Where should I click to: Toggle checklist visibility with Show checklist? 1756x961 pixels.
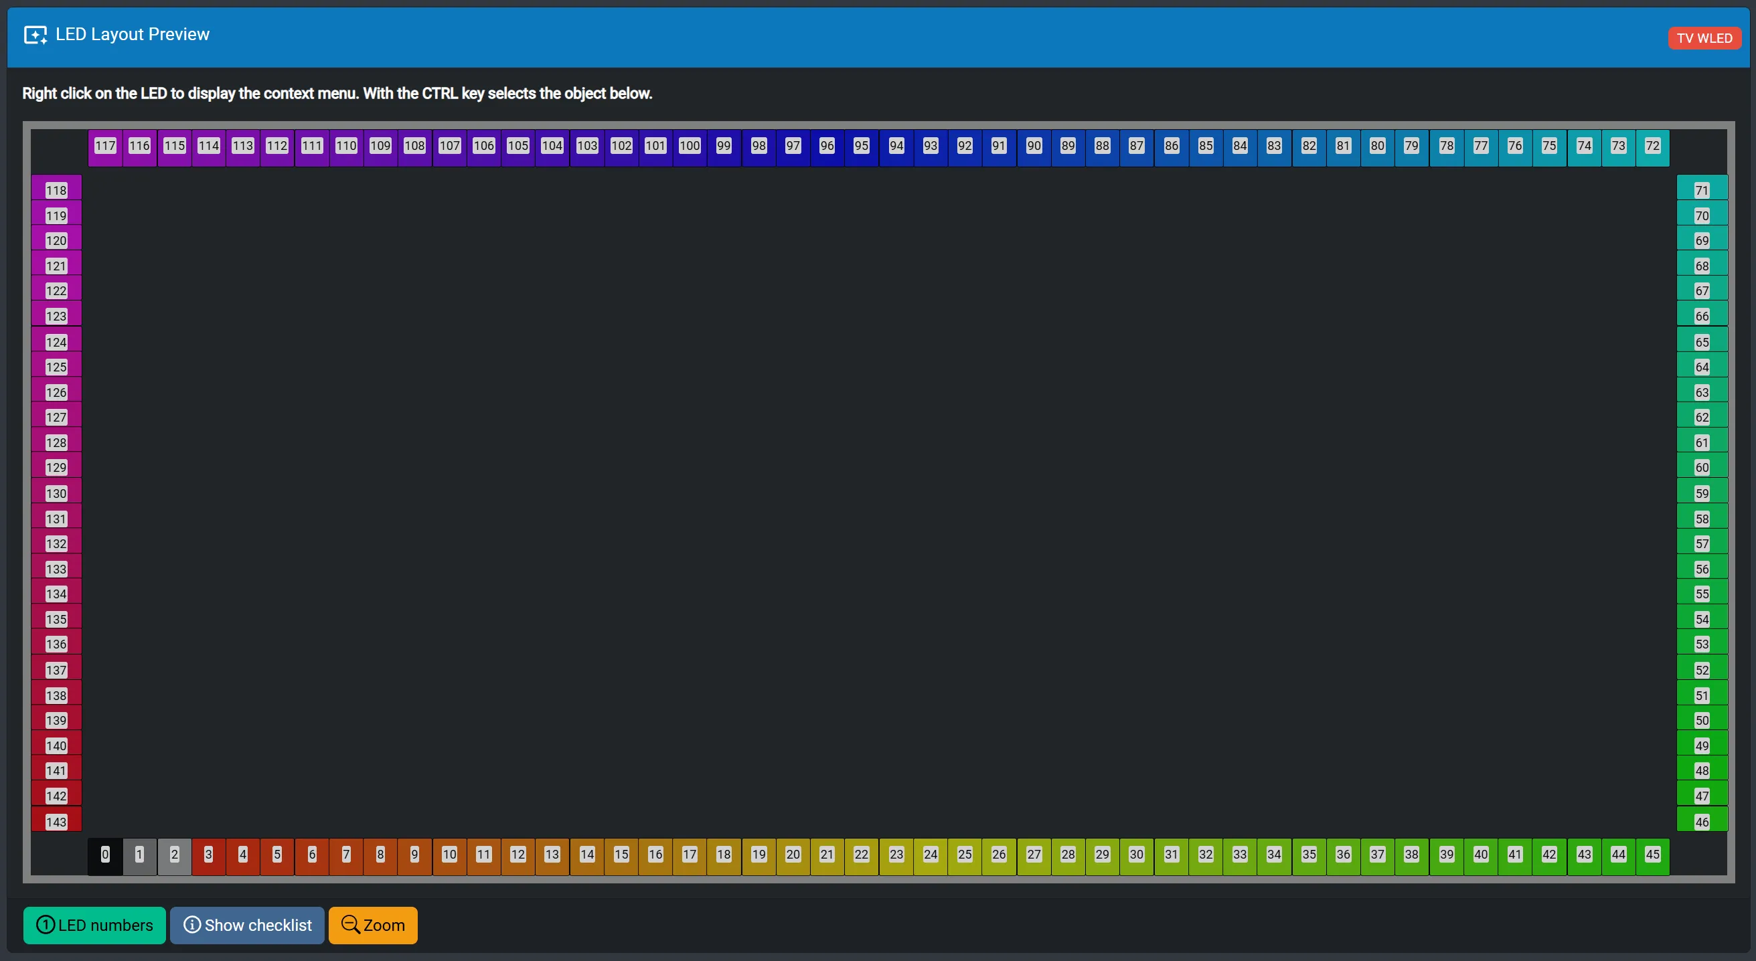[x=247, y=925]
